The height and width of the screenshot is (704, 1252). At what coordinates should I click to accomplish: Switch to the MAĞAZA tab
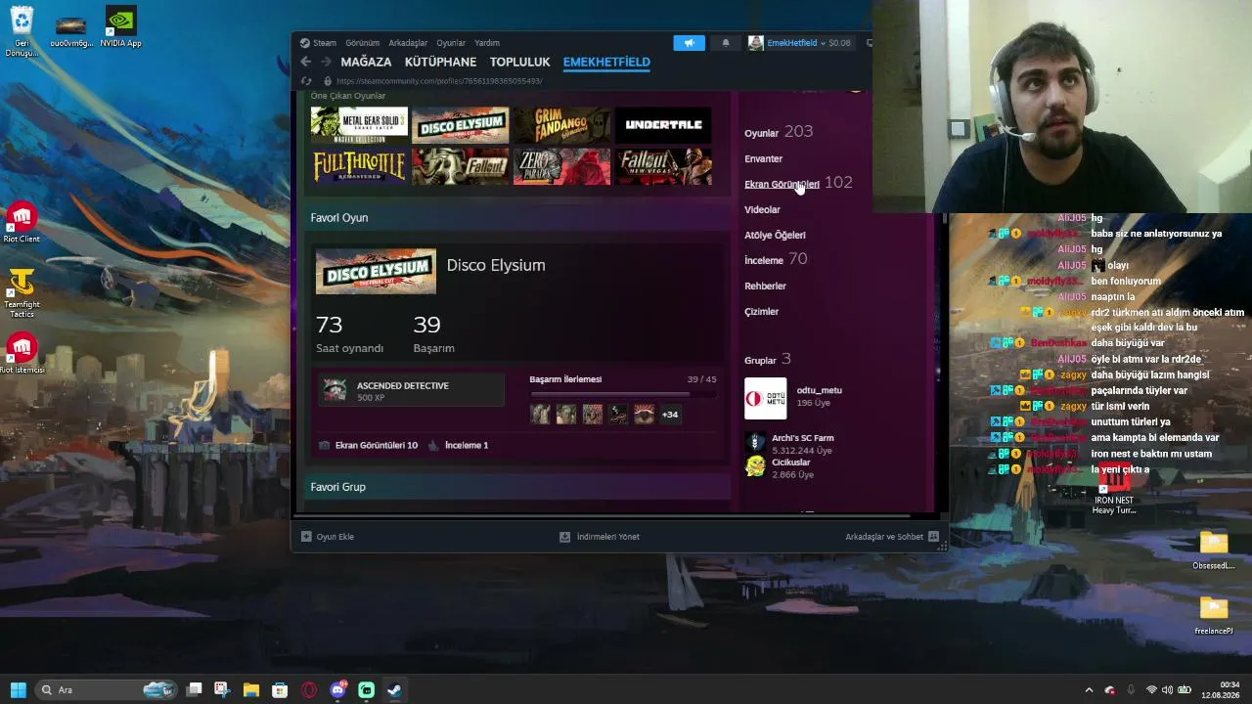pyautogui.click(x=366, y=62)
